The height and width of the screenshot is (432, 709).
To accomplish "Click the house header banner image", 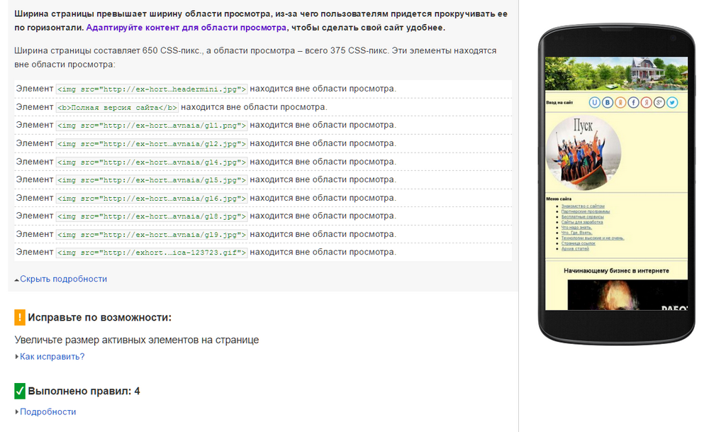I will (616, 73).
